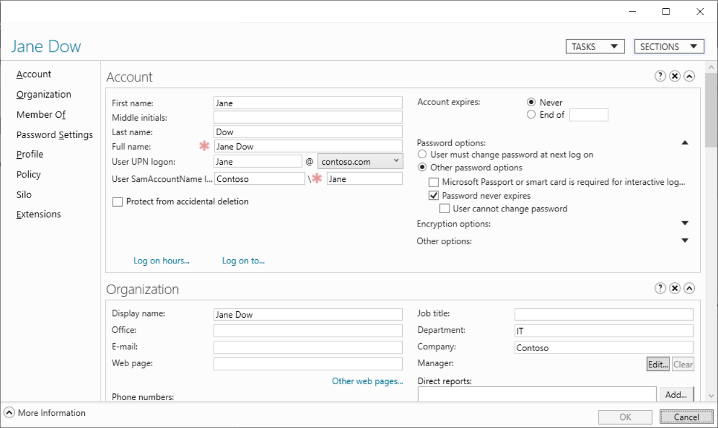Open help for the Organization section

[x=660, y=288]
